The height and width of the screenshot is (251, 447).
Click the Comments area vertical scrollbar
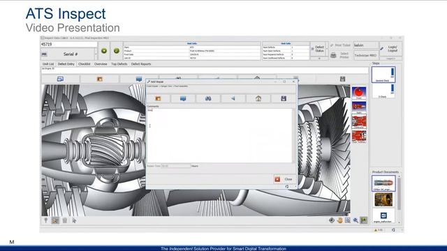tap(294, 135)
